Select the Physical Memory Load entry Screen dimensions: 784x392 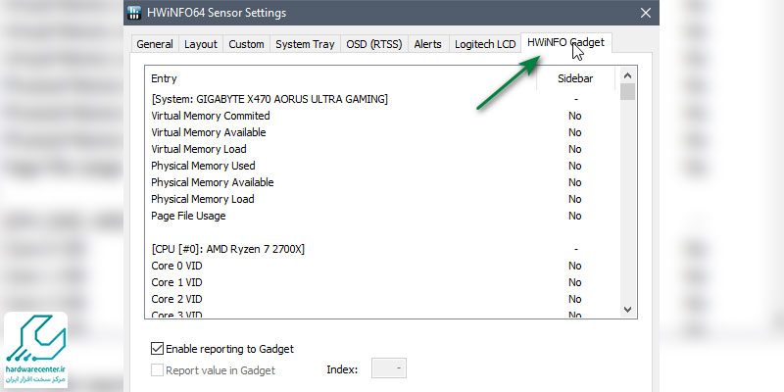(x=382, y=199)
